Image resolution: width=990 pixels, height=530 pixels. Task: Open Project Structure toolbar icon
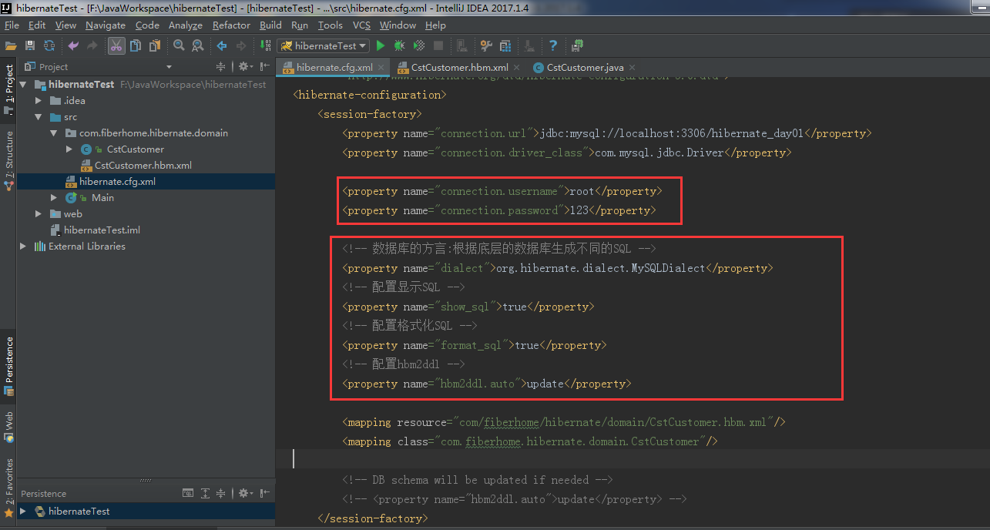505,46
